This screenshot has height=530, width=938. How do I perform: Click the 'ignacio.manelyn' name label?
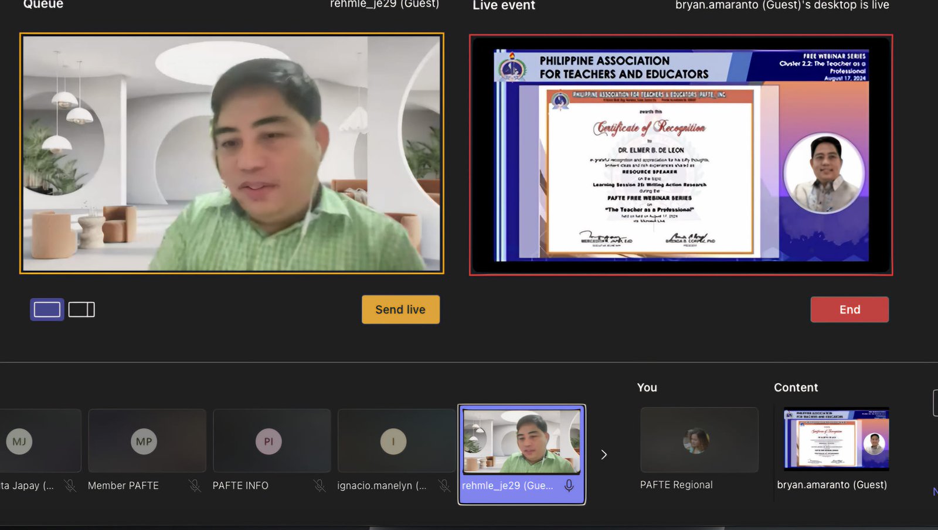pos(382,485)
